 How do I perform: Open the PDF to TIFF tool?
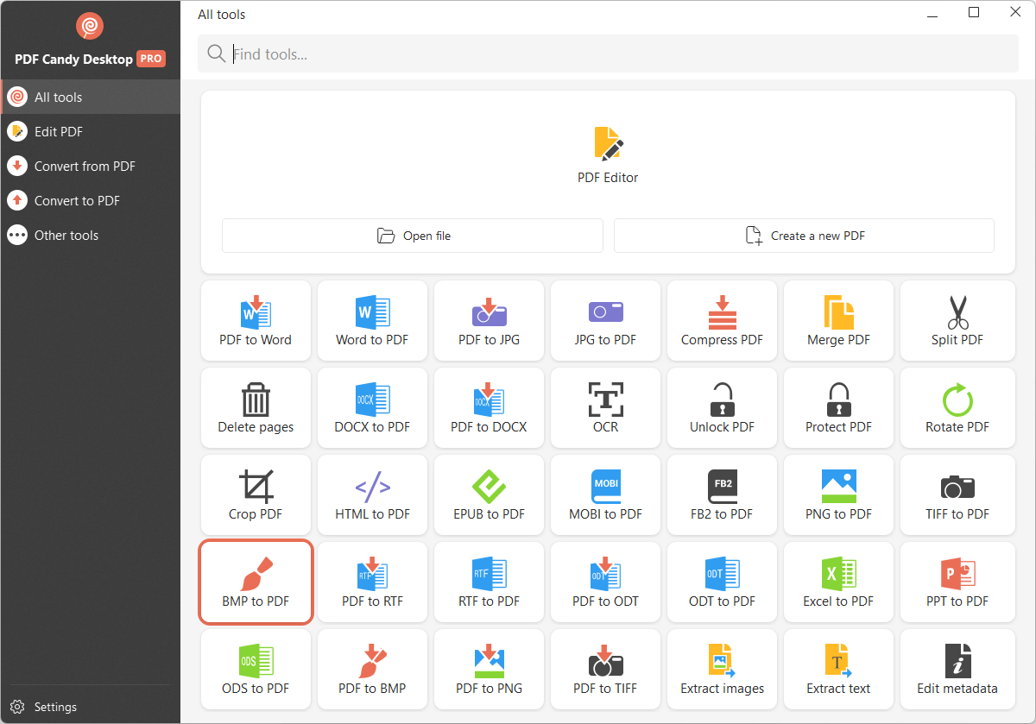click(605, 669)
